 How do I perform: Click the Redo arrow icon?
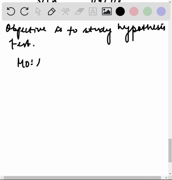(24, 12)
